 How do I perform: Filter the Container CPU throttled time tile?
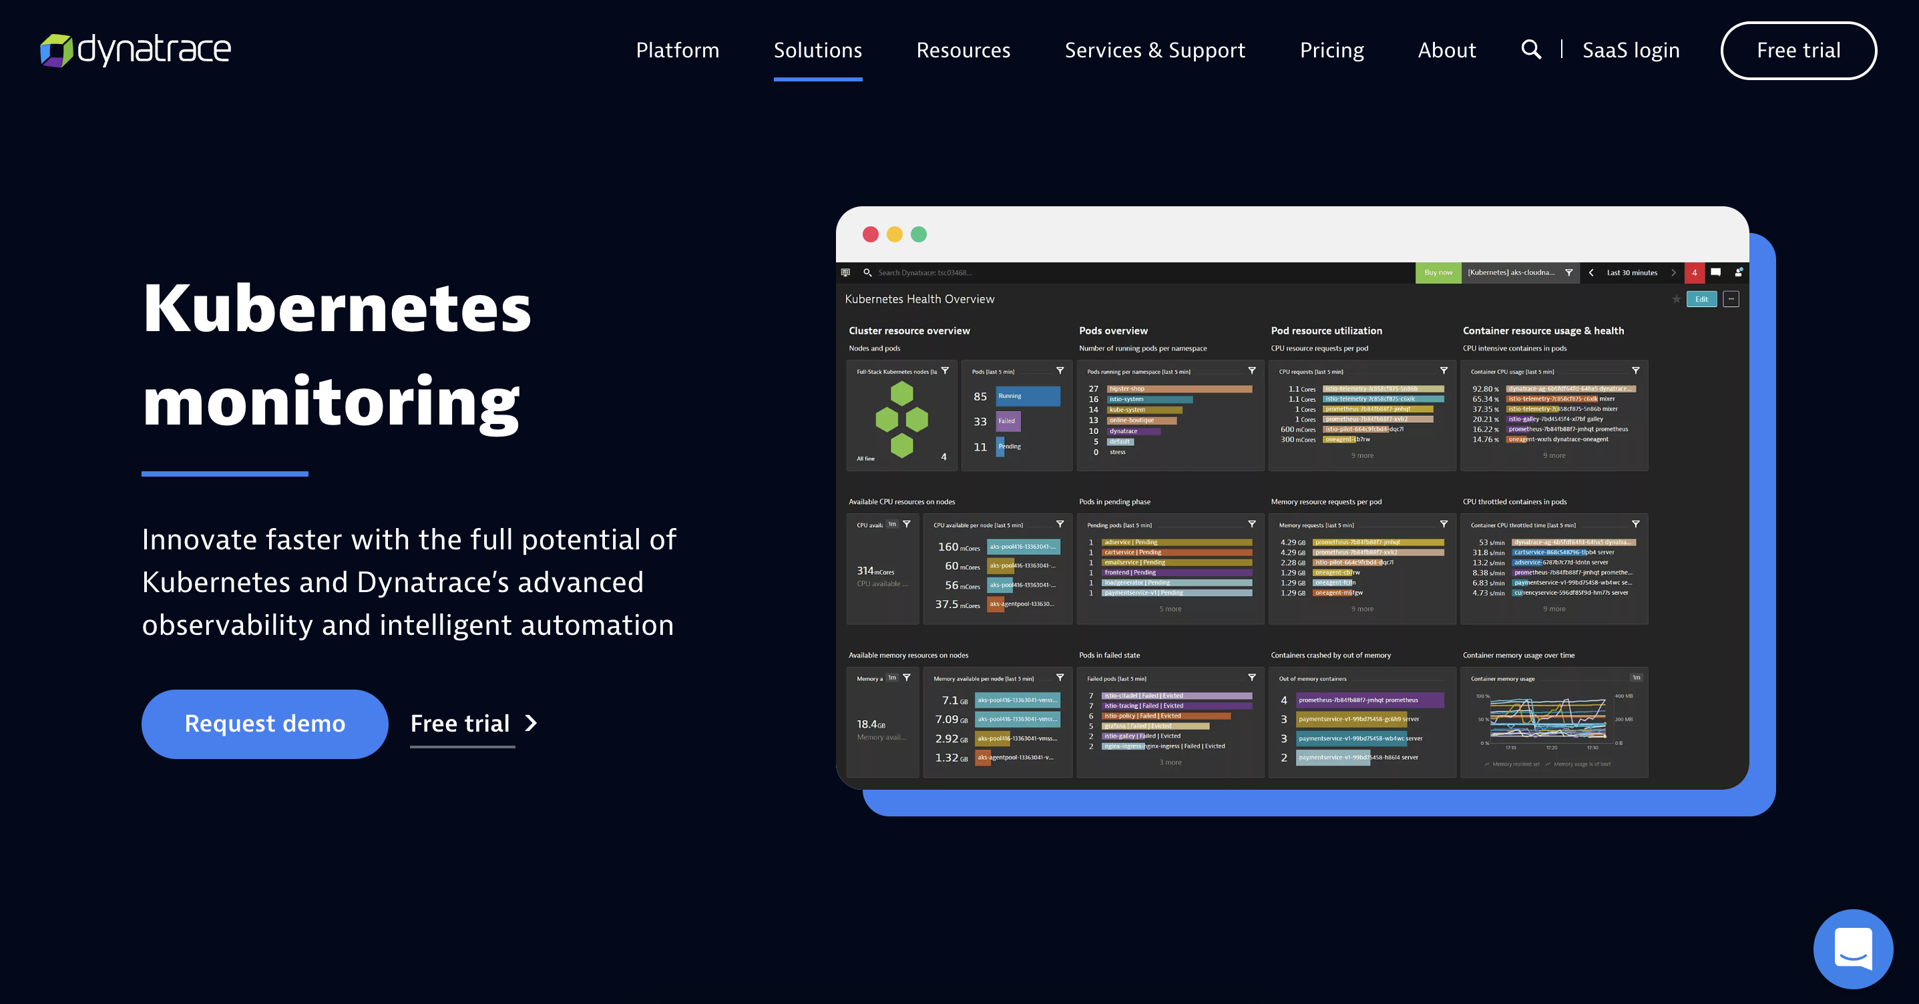tap(1635, 524)
